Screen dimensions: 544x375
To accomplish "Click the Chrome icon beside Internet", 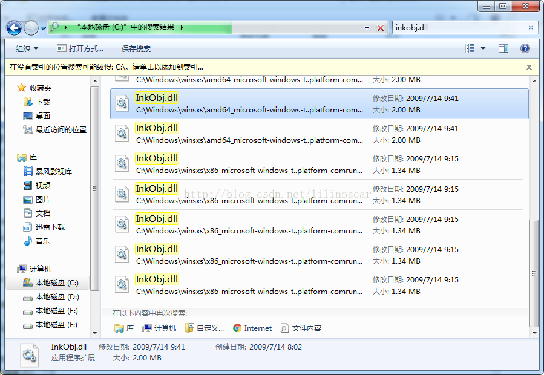I will tap(237, 328).
